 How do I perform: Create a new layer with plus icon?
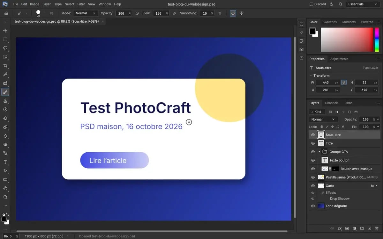(x=369, y=228)
